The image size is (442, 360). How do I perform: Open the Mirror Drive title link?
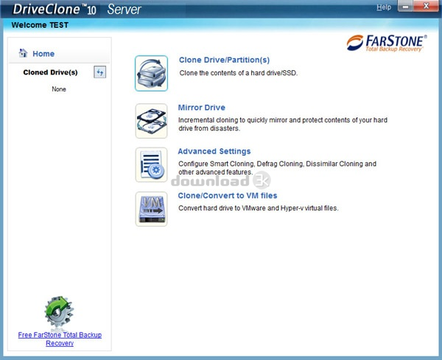point(201,108)
